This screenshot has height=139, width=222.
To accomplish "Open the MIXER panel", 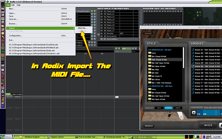I will (208, 125).
